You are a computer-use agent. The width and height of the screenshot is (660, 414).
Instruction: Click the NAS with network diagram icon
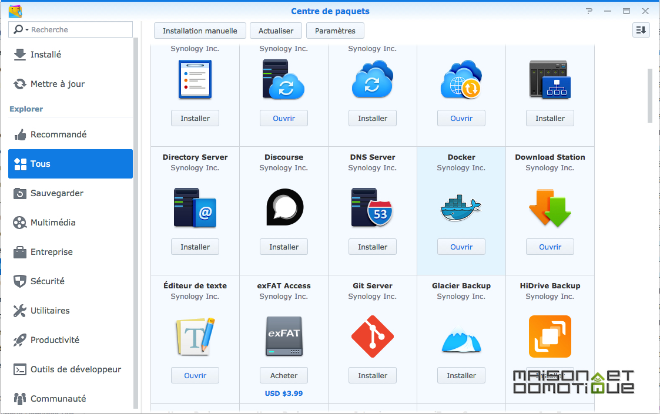[550, 79]
